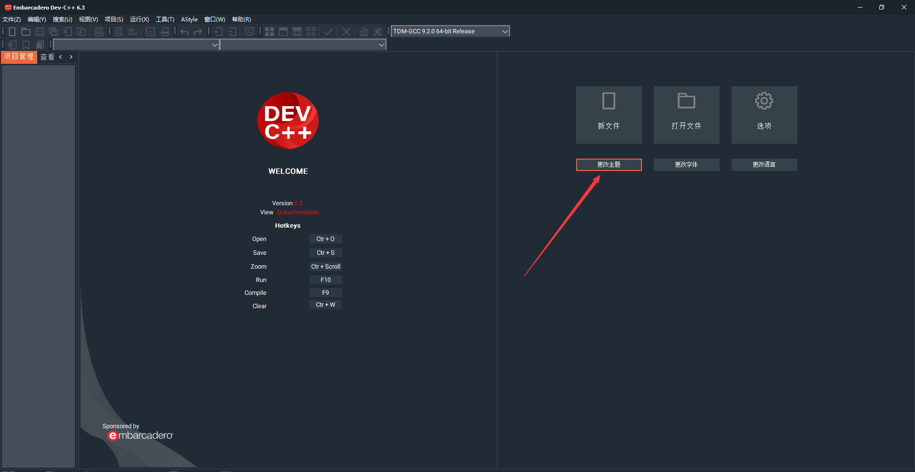Expand the left class browser dropdown

214,44
